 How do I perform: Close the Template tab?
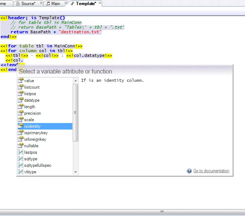pos(100,3)
